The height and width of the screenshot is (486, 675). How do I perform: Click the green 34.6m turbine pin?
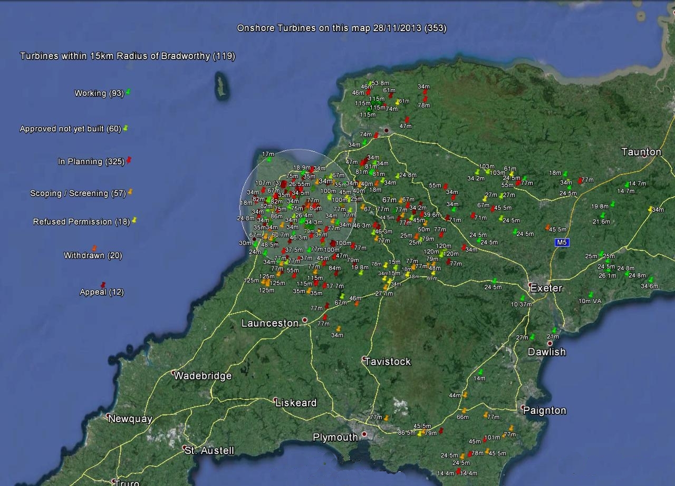point(650,280)
